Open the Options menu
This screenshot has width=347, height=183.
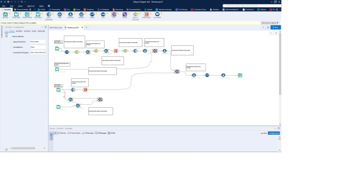31,6
